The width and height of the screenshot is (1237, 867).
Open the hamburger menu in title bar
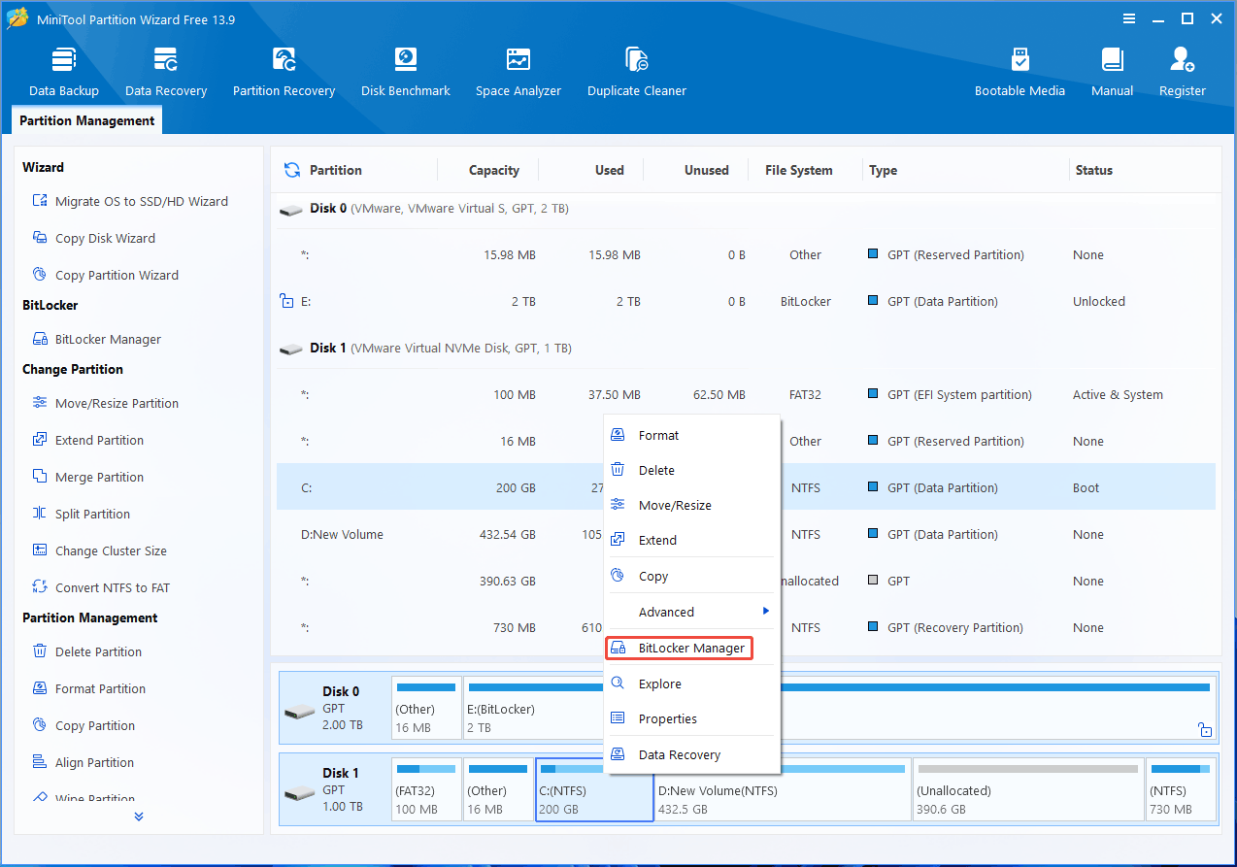coord(1129,18)
